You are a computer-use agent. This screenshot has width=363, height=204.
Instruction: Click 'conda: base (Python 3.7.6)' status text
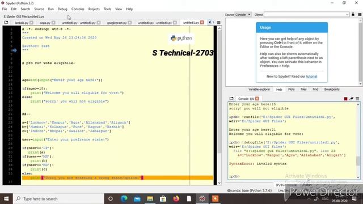pyautogui.click(x=251, y=190)
